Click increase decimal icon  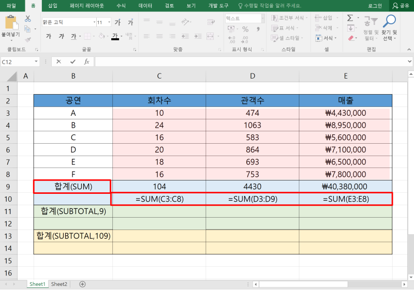click(x=231, y=39)
